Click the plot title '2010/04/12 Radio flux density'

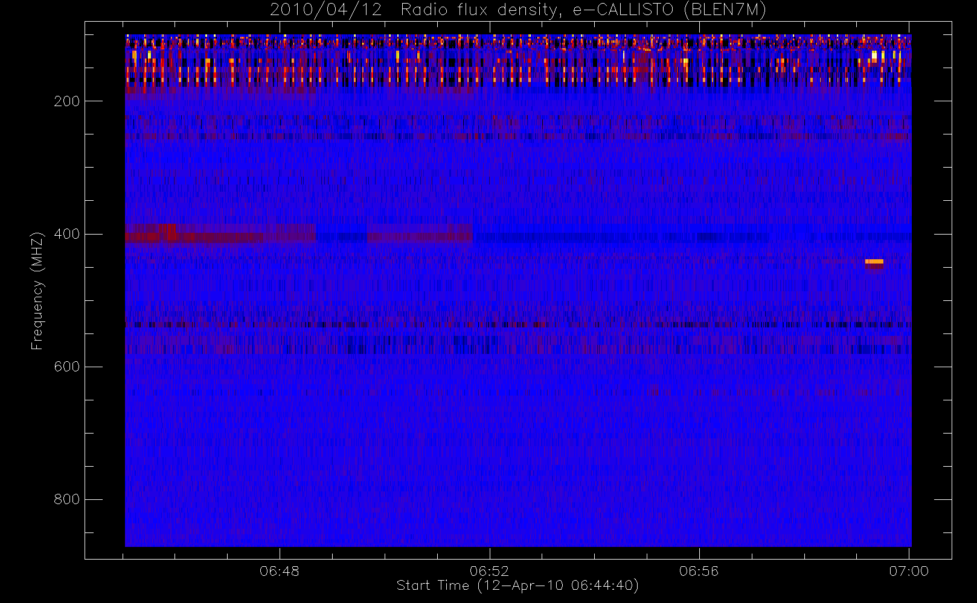(x=415, y=10)
